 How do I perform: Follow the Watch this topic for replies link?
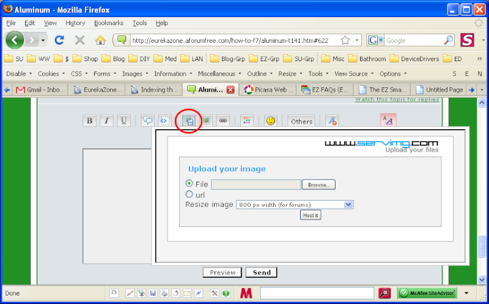click(x=397, y=100)
